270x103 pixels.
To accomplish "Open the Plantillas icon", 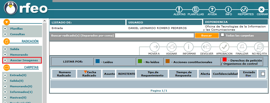I will (196, 9).
